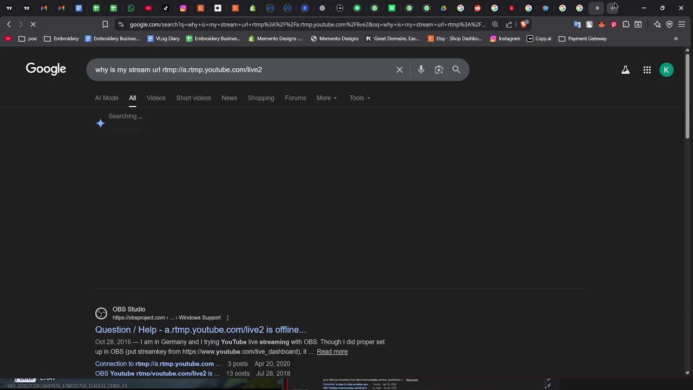Clear the search box with the X
This screenshot has height=390, width=693.
(400, 70)
